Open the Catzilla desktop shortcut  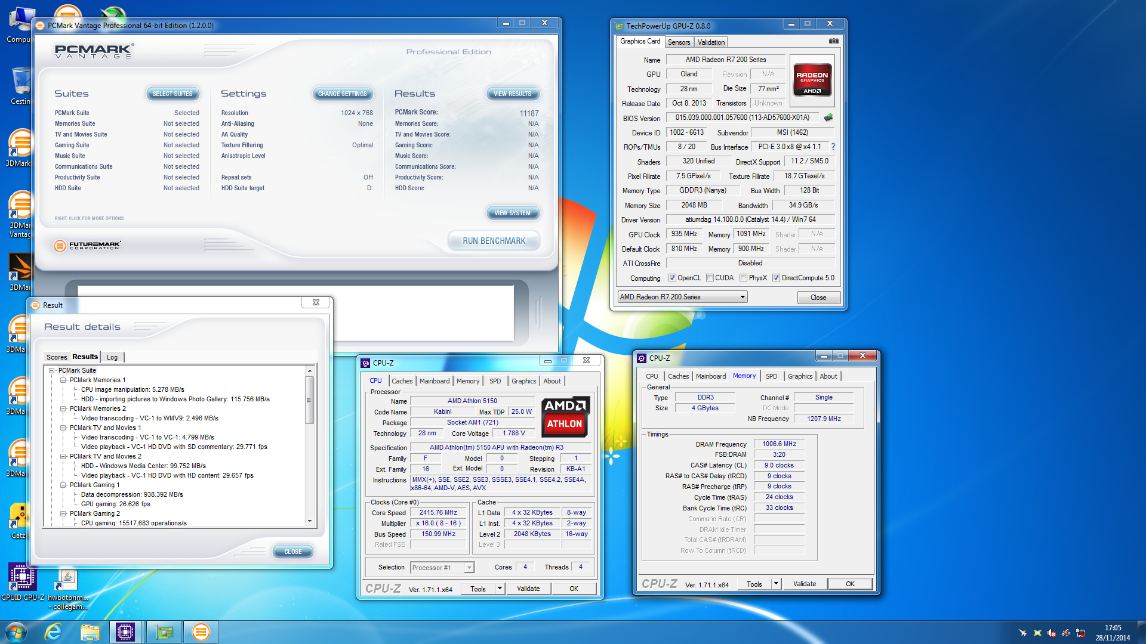[18, 521]
